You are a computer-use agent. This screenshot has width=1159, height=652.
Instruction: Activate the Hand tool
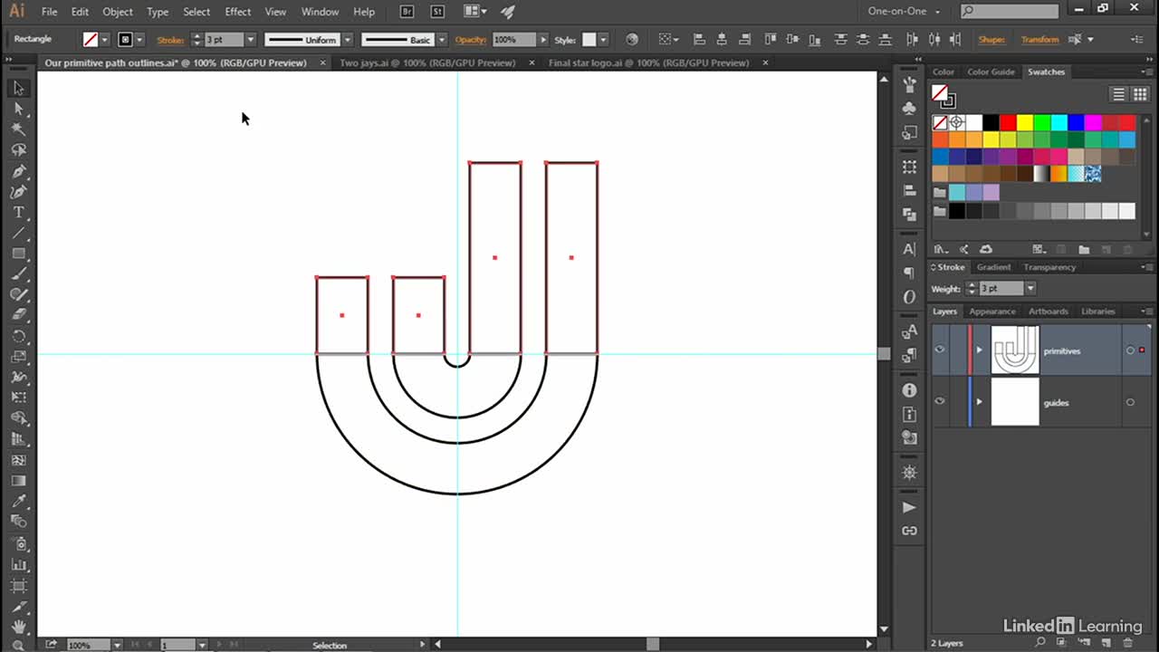pos(18,627)
